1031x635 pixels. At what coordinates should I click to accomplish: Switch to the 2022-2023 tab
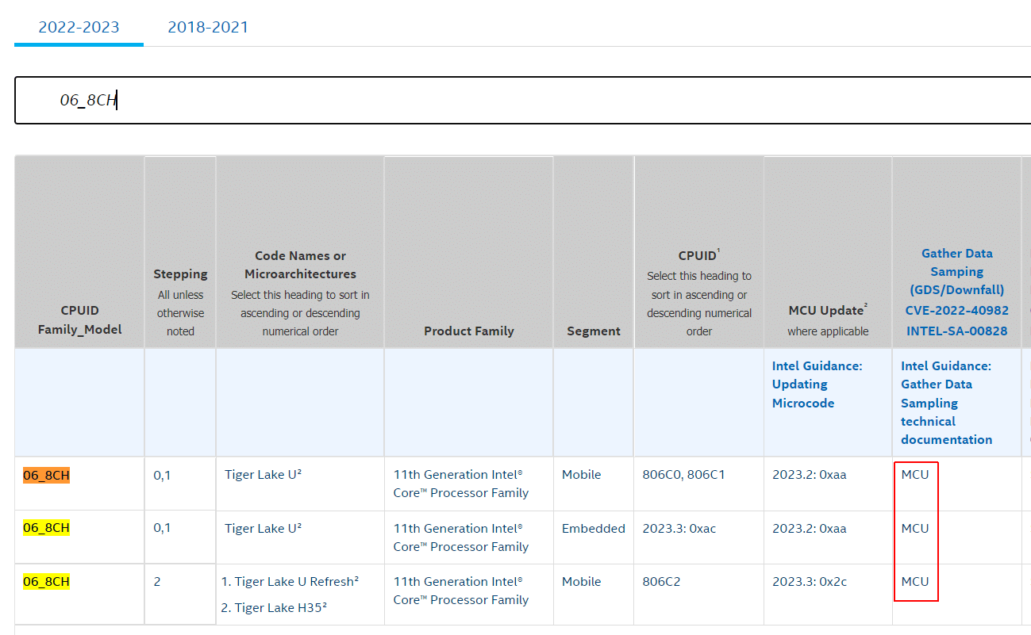pyautogui.click(x=79, y=27)
